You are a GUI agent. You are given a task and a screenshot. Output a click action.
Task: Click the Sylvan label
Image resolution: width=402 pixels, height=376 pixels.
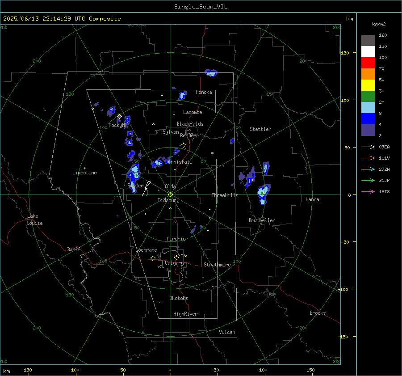click(171, 132)
